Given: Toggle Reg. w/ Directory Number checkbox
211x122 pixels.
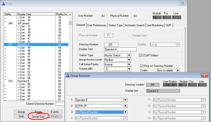Looking at the screenshot, I should (x=142, y=66).
